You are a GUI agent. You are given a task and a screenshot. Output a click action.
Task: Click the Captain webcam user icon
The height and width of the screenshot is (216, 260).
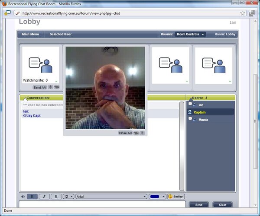click(190, 112)
